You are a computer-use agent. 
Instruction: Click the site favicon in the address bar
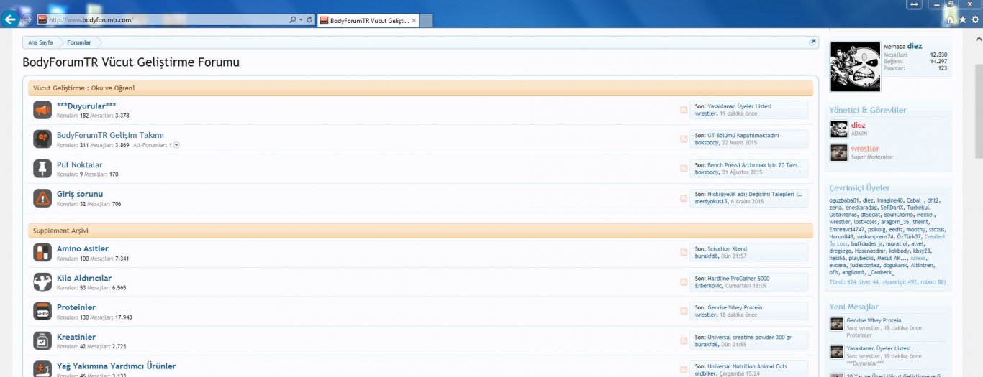click(x=42, y=19)
